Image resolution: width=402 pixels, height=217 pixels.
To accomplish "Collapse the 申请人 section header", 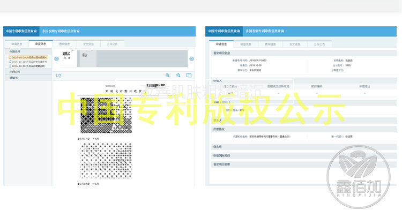I will pyautogui.click(x=304, y=81).
